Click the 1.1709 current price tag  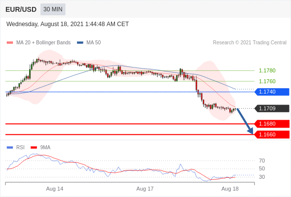[272, 108]
